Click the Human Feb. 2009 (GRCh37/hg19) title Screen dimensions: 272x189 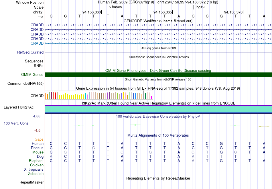pyautogui.click(x=126, y=2)
